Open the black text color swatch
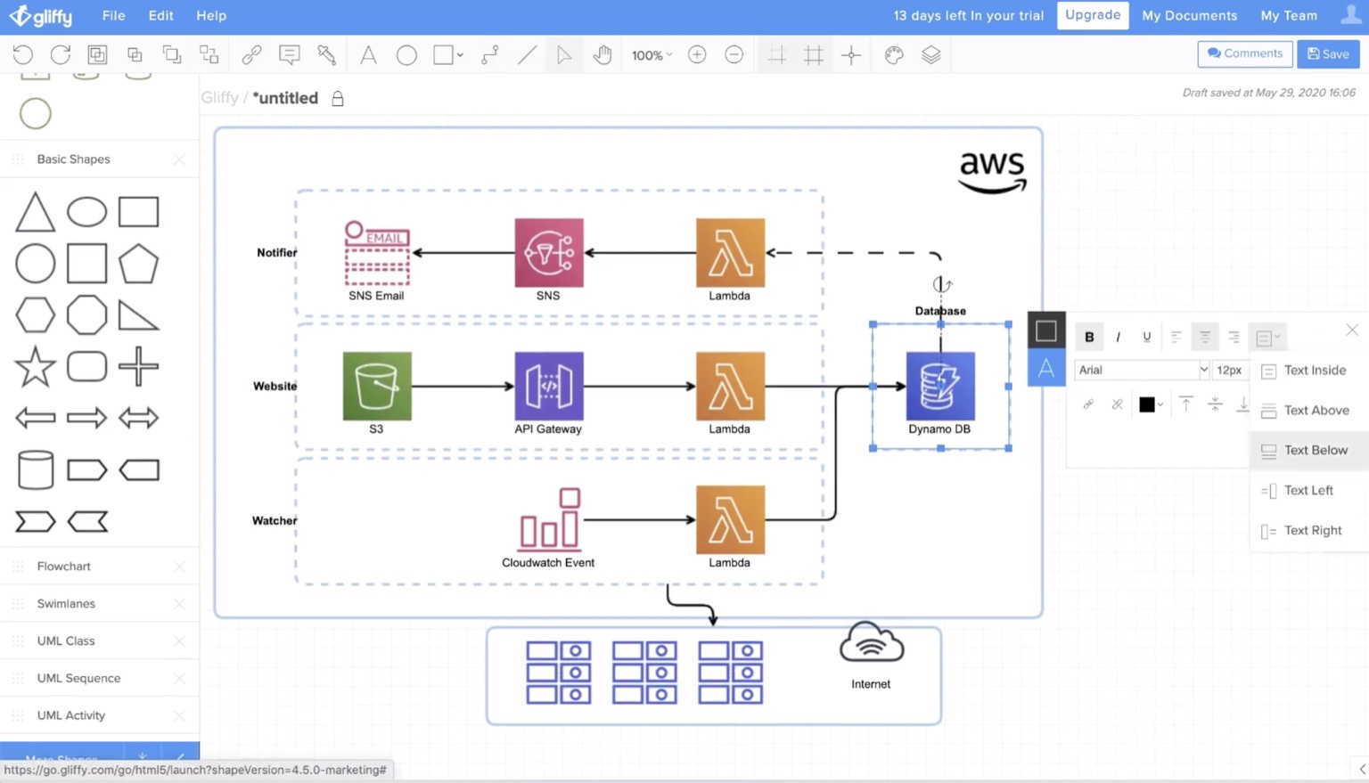Image resolution: width=1369 pixels, height=783 pixels. tap(1151, 404)
